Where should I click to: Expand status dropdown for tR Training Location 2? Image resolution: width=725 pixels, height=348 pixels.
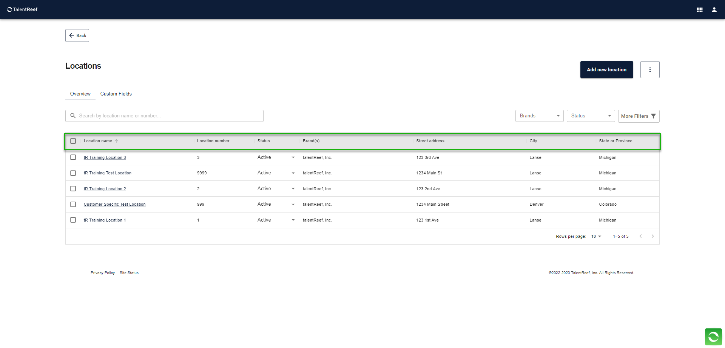293,189
